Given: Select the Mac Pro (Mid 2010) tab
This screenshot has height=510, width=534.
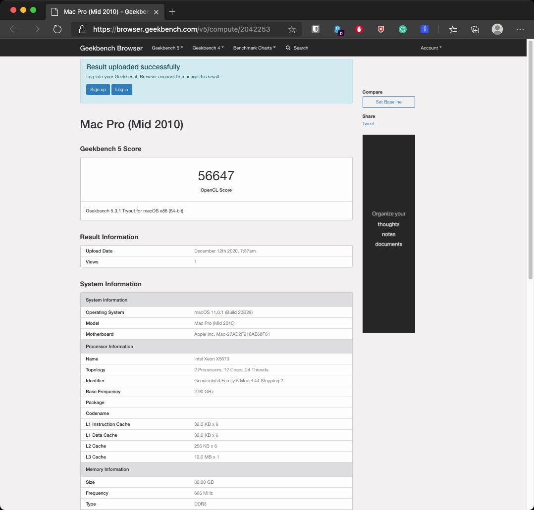Looking at the screenshot, I should point(105,12).
